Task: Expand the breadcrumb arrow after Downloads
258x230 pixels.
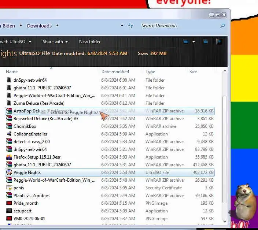Action: [57, 26]
